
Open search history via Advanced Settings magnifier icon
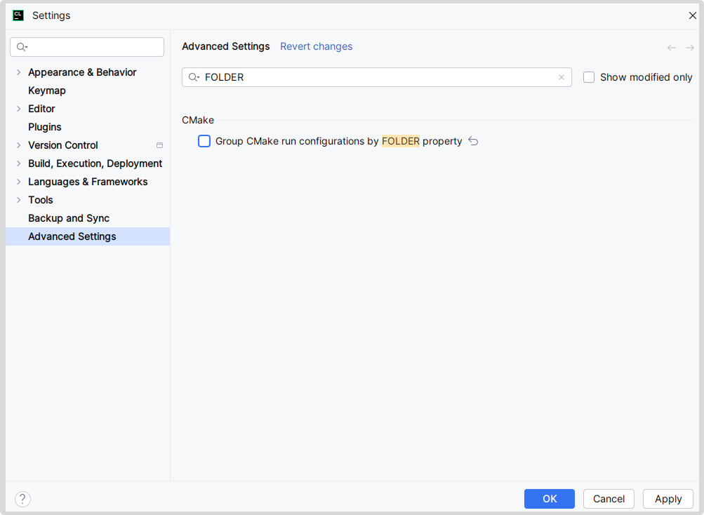(194, 77)
